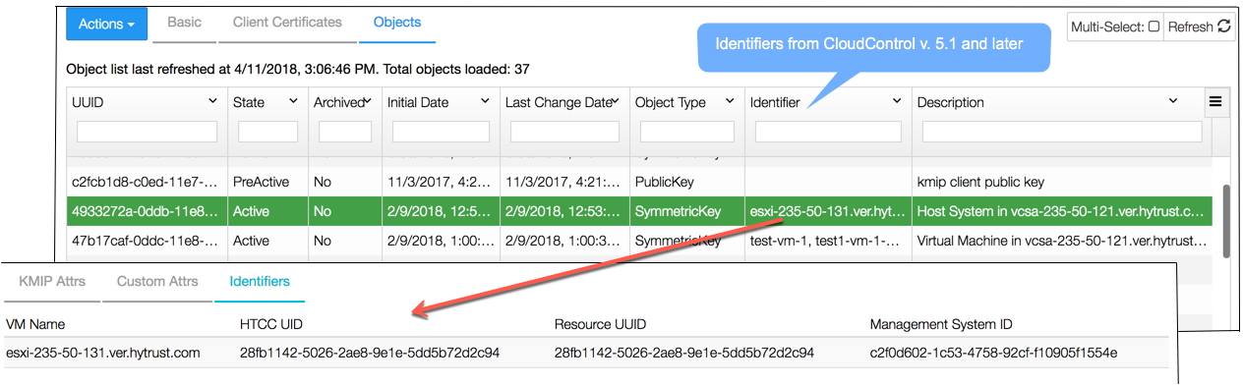The height and width of the screenshot is (386, 1243).
Task: Click the UUID filter input field
Action: pyautogui.click(x=148, y=132)
